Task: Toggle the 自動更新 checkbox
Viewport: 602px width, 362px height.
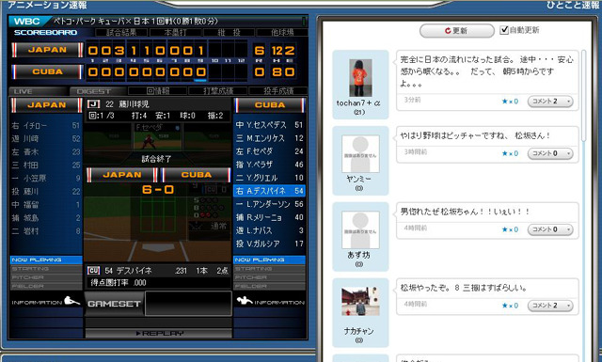Action: coord(504,30)
